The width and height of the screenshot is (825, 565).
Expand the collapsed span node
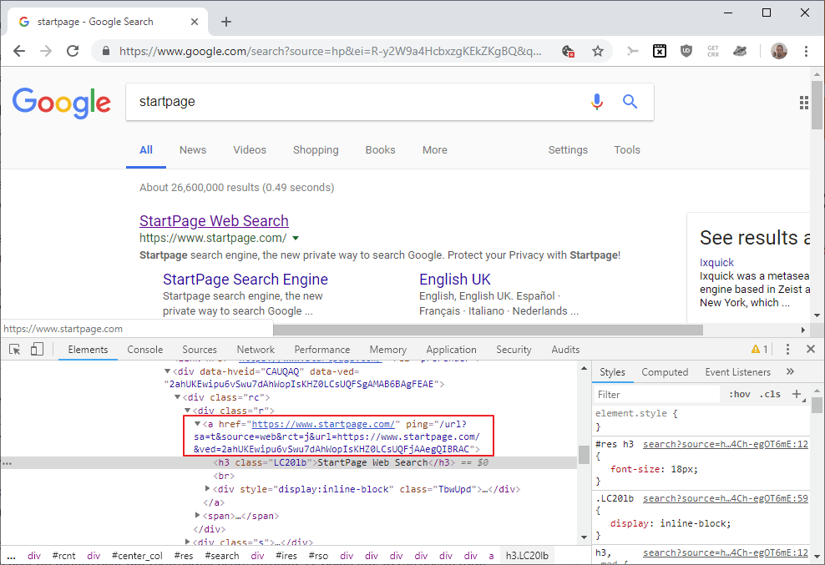coord(198,516)
